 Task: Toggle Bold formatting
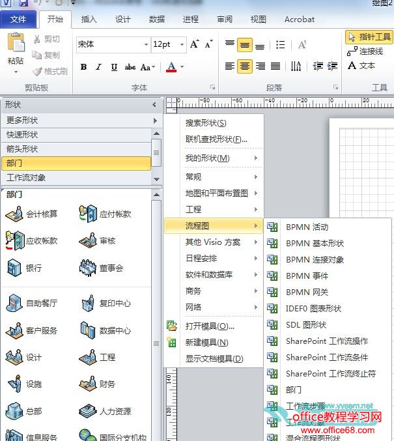point(83,67)
